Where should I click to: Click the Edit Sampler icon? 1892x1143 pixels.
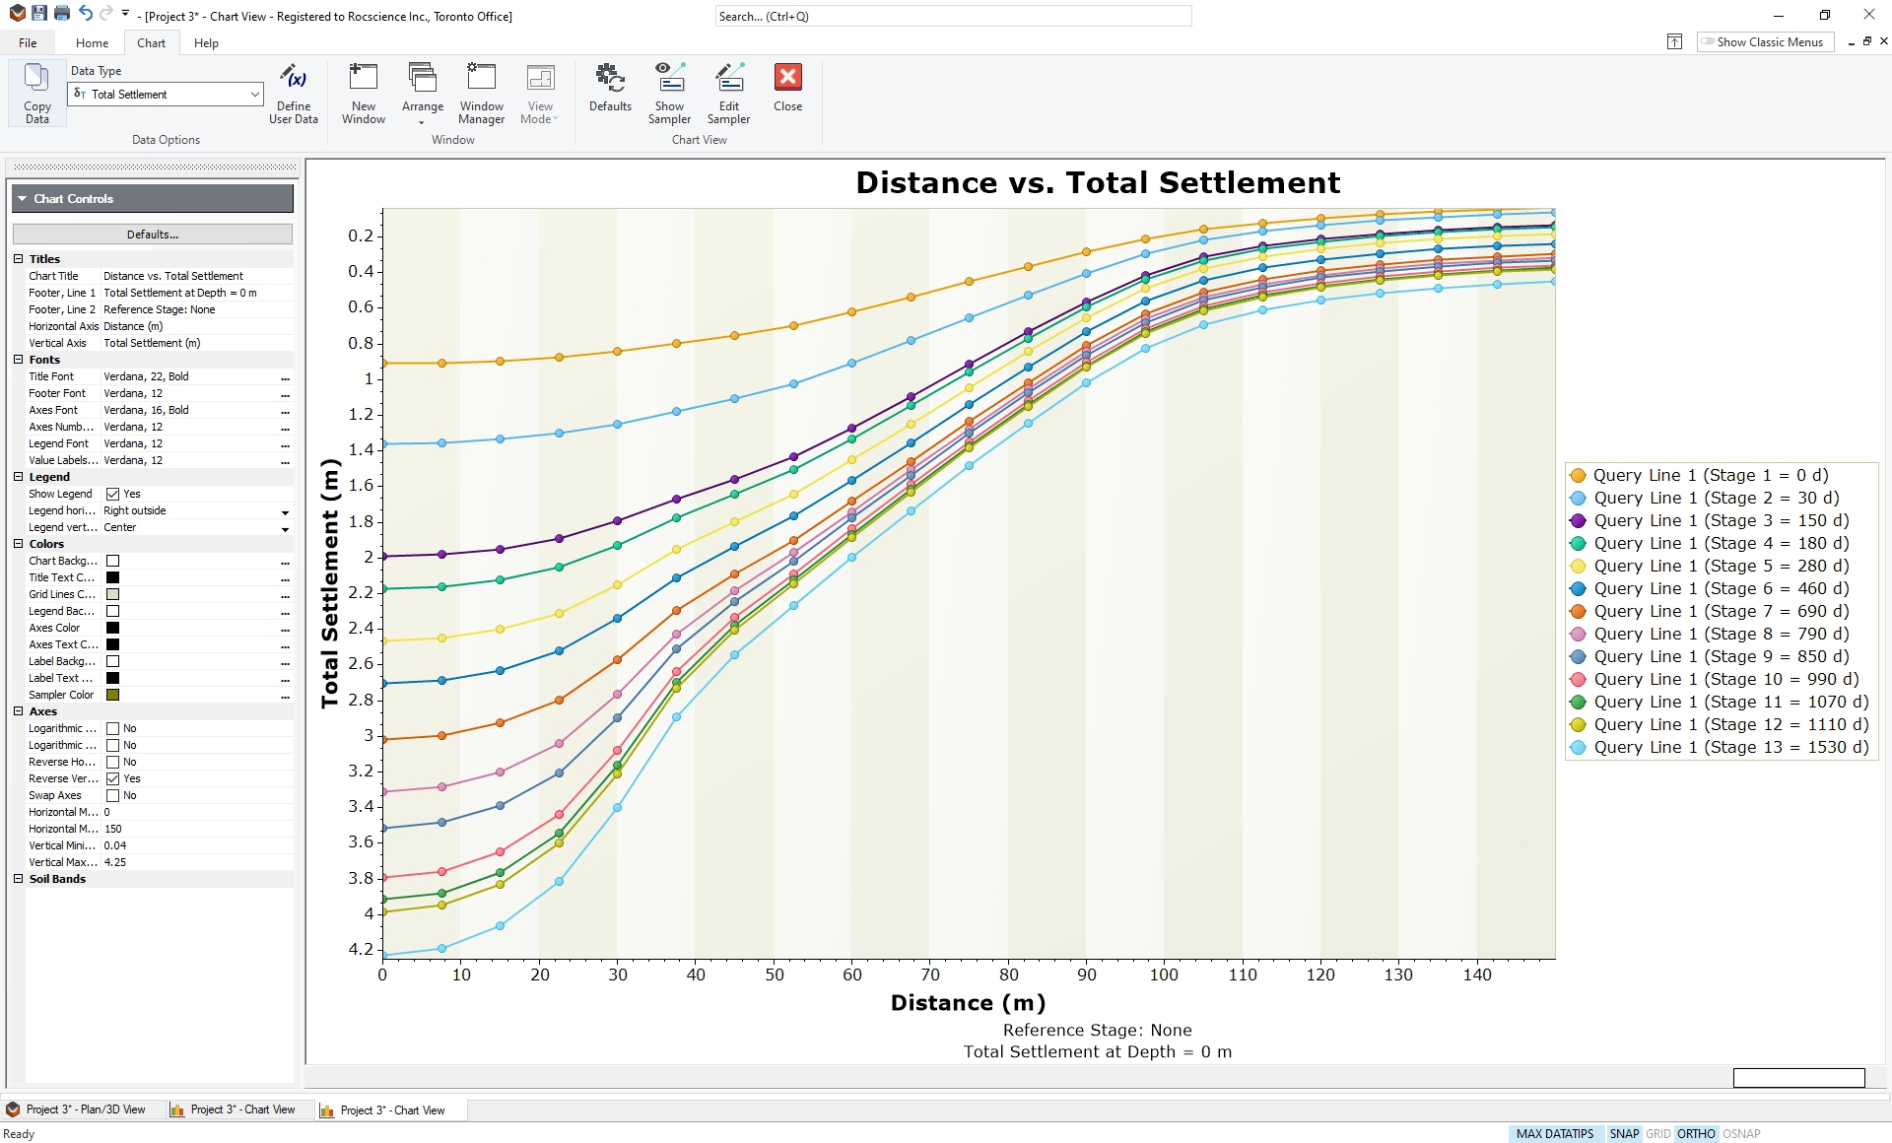729,93
